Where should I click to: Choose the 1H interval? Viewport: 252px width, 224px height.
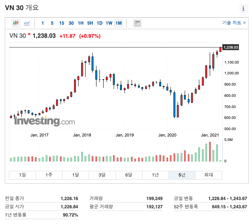coord(80,23)
